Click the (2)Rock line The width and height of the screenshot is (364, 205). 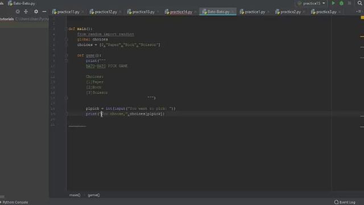pos(93,87)
